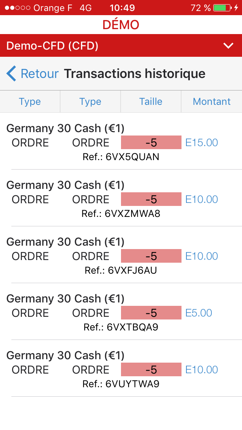Go back using the Retour link

39,73
